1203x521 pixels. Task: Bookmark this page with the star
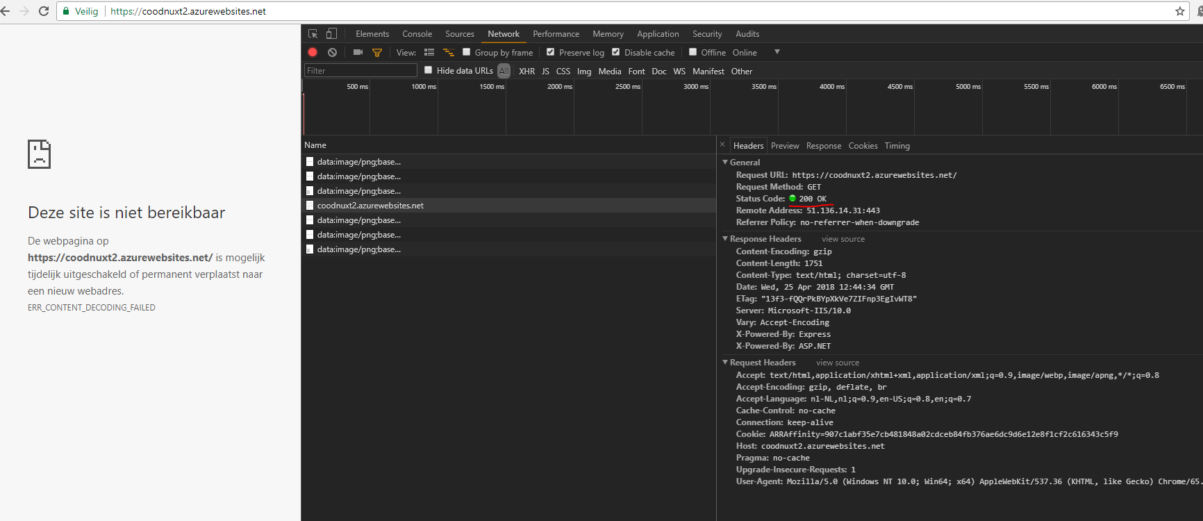[x=1179, y=11]
